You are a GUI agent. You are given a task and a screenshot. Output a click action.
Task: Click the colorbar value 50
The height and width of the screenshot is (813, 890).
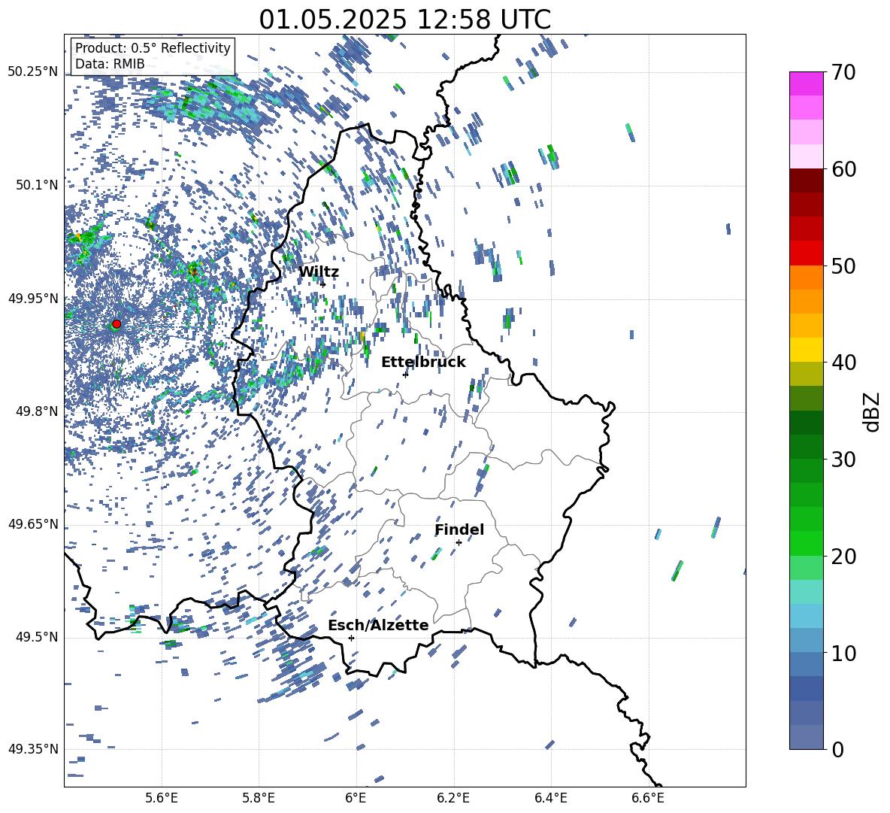pos(843,265)
